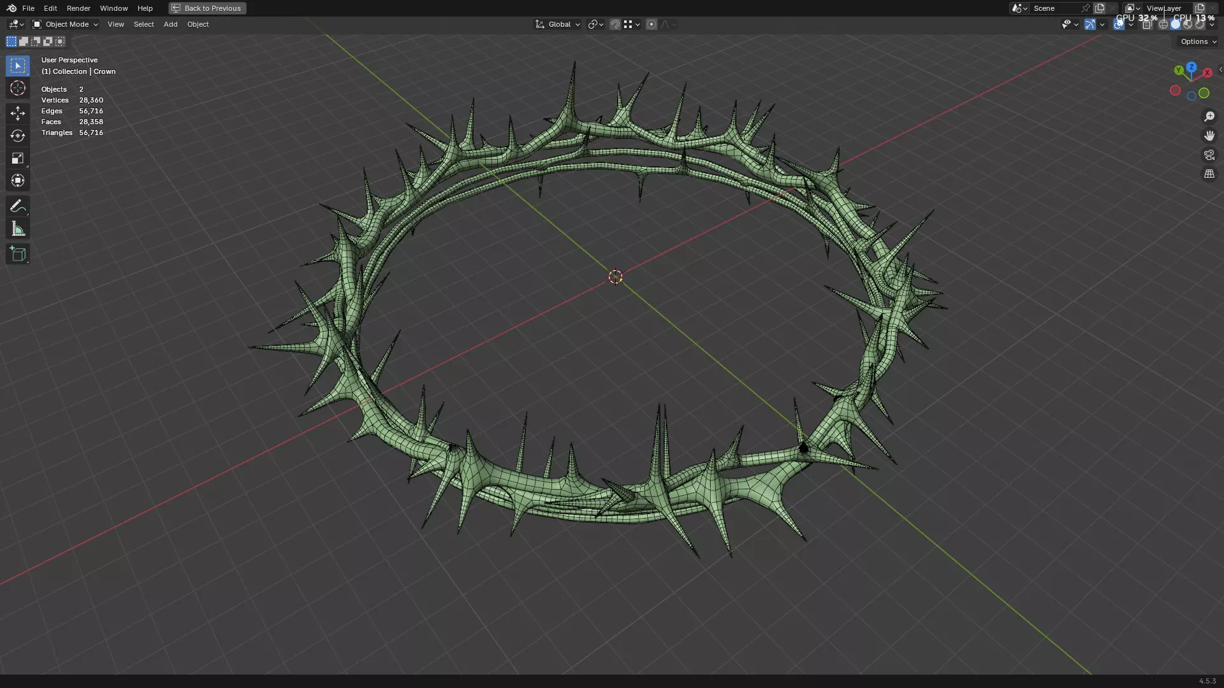Image resolution: width=1224 pixels, height=688 pixels.
Task: Activate the Annotate pencil tool
Action: [18, 206]
